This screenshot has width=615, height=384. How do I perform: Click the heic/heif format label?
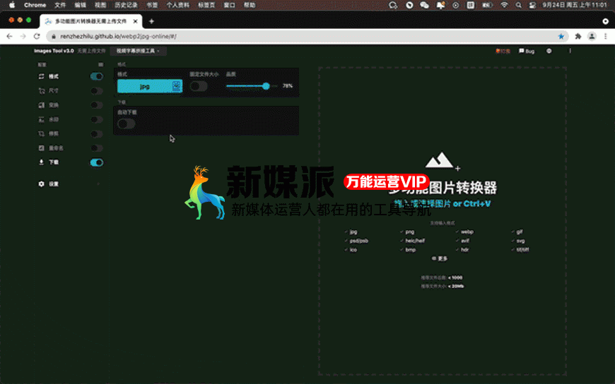click(415, 241)
